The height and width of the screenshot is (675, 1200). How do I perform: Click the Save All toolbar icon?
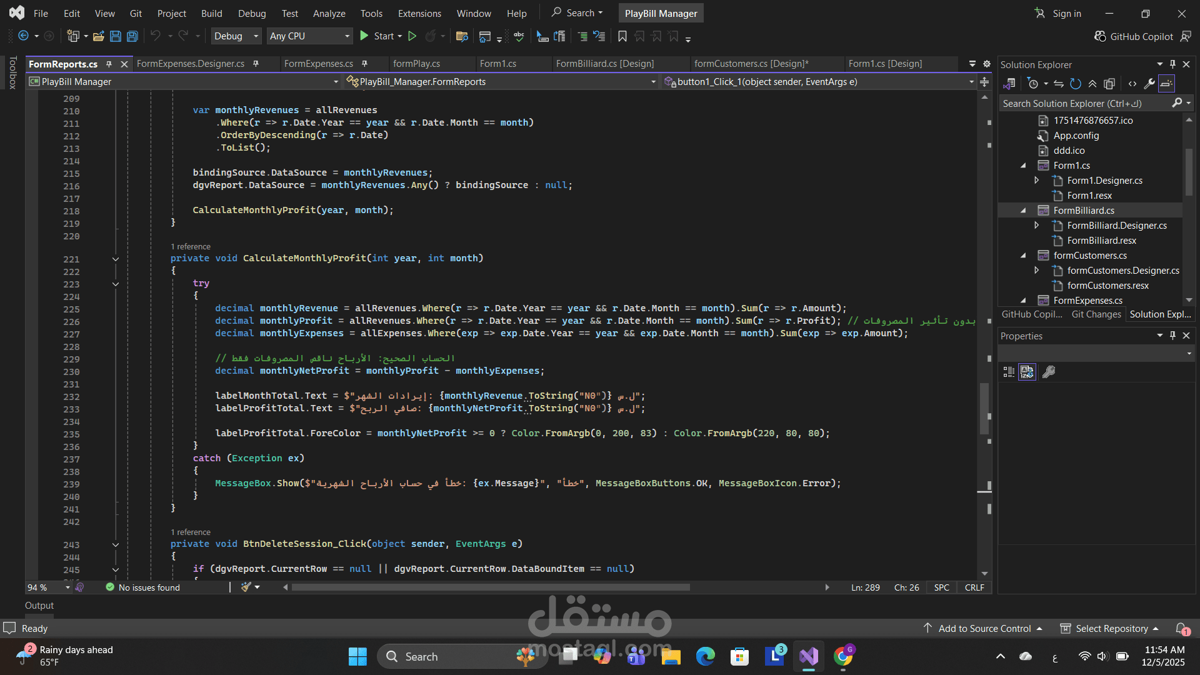tap(132, 36)
